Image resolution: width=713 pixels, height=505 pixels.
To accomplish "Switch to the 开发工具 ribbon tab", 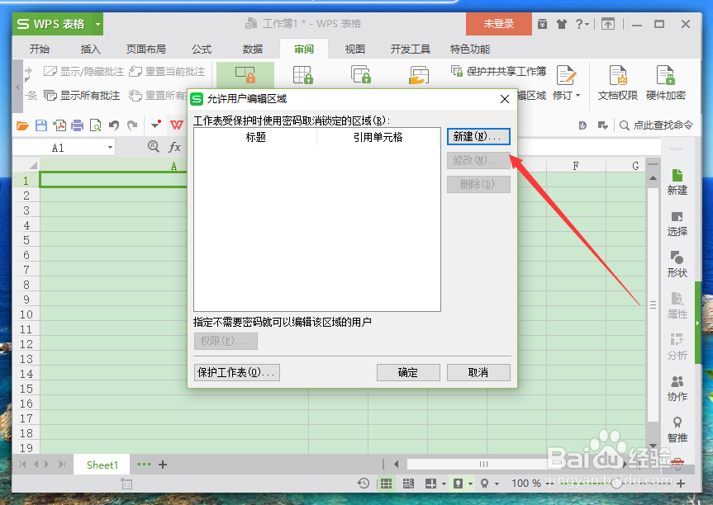I will (409, 49).
